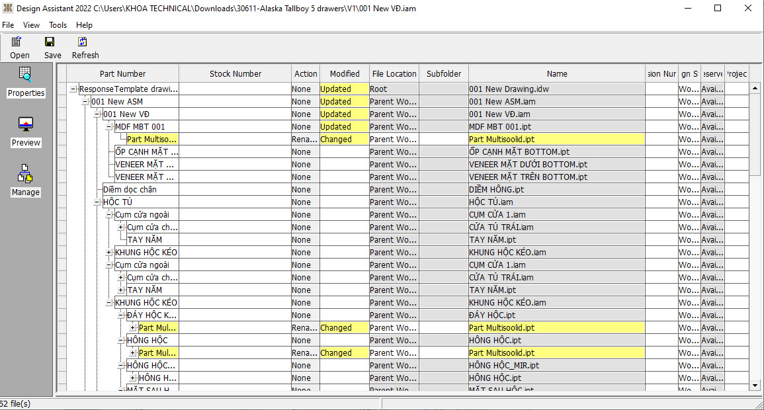Click the 001 New Drawing.idw name cell
Image resolution: width=764 pixels, height=410 pixels.
tap(557, 89)
